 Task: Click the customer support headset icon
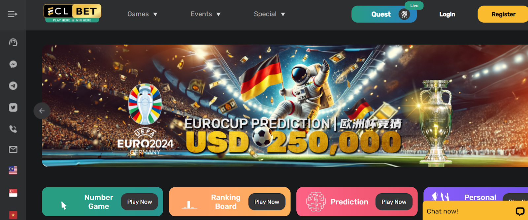13,42
